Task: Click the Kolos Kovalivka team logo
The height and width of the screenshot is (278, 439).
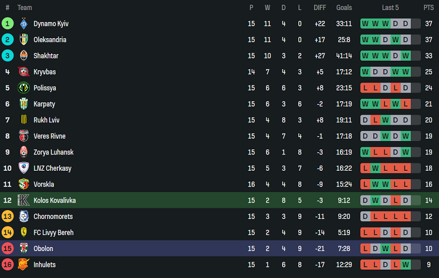Action: click(x=24, y=200)
